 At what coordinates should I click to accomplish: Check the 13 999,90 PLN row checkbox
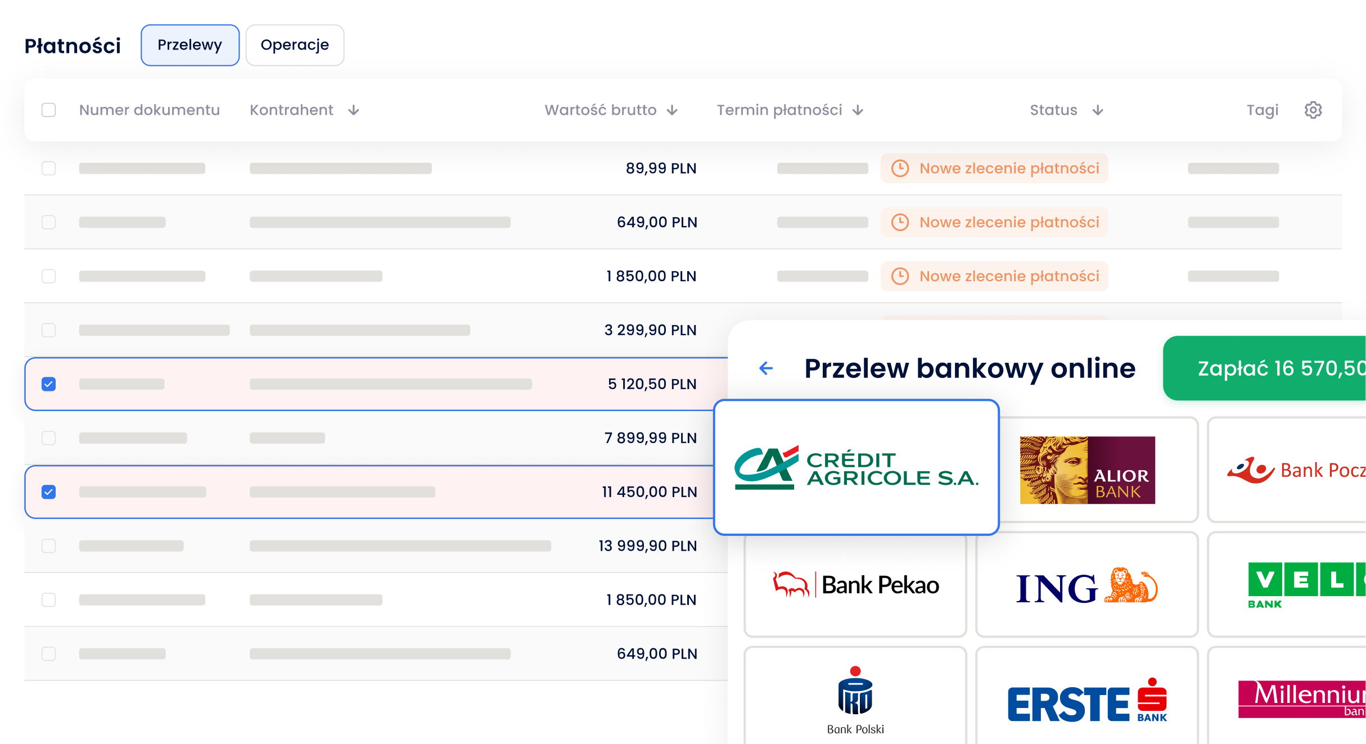(x=49, y=546)
